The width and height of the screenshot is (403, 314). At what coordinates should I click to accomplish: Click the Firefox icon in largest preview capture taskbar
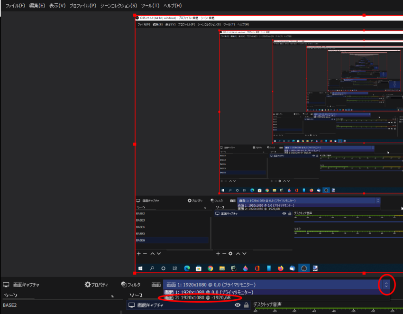280,268
